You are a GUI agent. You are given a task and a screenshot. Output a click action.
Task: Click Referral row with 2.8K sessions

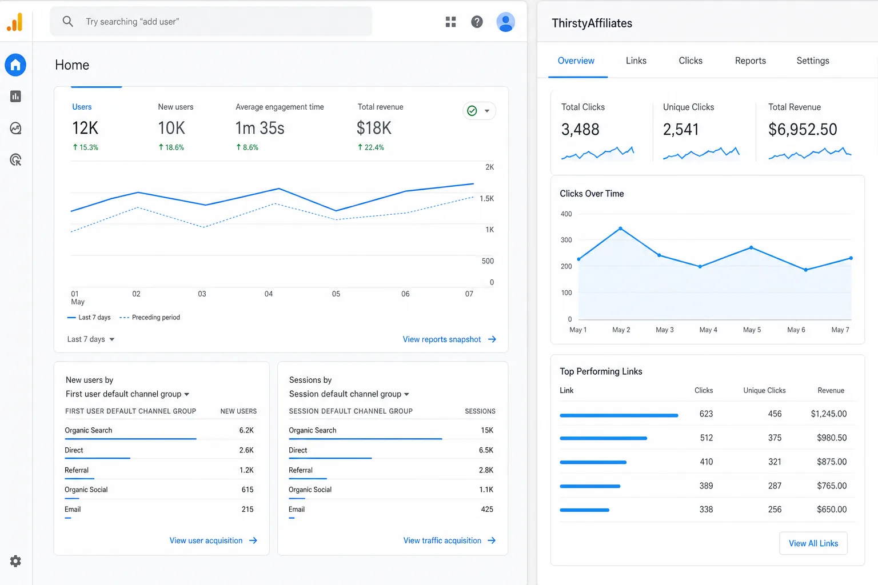coord(392,471)
